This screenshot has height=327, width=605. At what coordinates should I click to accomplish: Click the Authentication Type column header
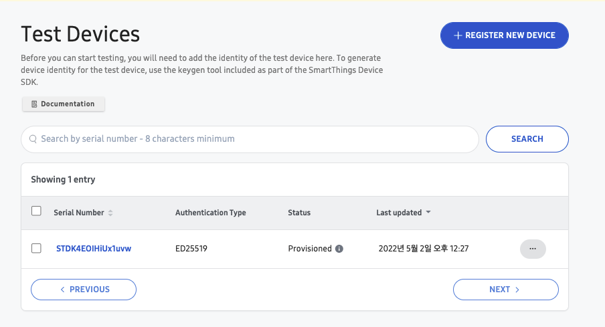tap(211, 213)
